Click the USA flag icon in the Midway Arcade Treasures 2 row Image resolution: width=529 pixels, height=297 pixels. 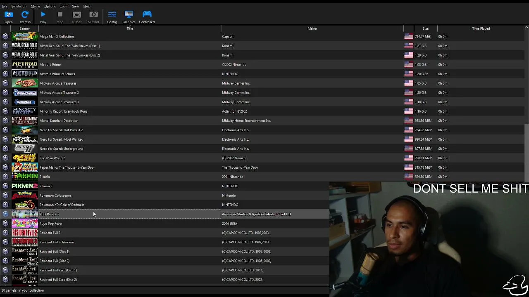click(x=409, y=92)
